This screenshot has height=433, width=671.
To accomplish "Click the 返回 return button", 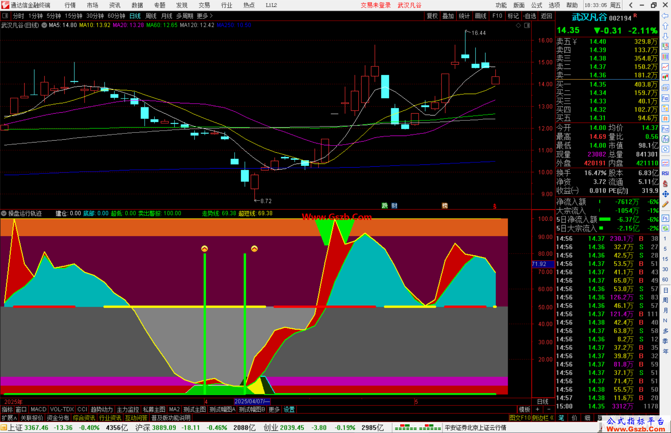I will coord(546,16).
